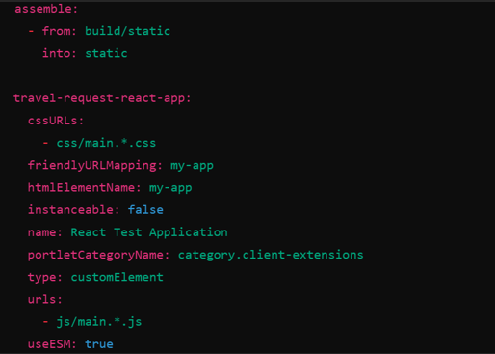Select the 'css/main.*.css' entry
495x354 pixels.
(x=106, y=143)
